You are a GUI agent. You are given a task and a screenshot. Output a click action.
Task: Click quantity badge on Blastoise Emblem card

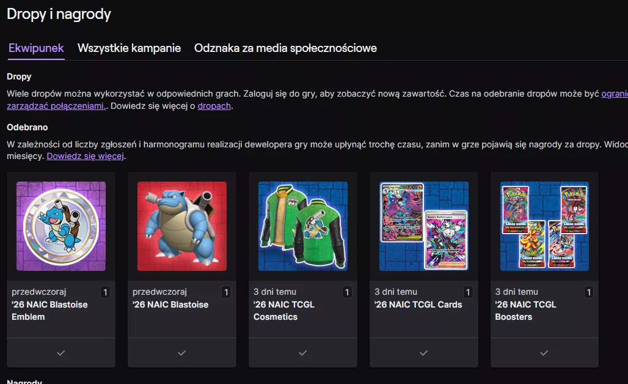105,292
